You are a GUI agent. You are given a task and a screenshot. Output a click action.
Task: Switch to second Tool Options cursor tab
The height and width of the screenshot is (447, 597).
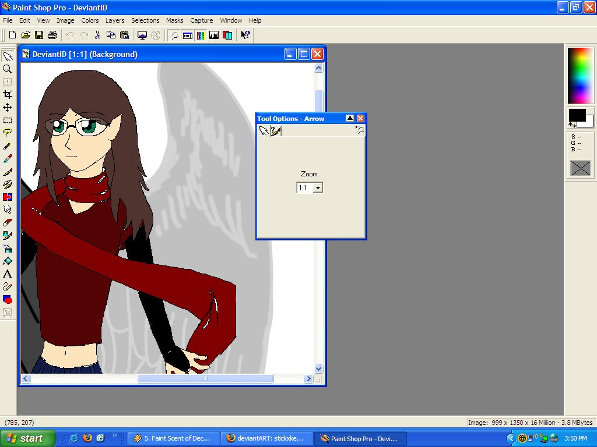(x=276, y=131)
